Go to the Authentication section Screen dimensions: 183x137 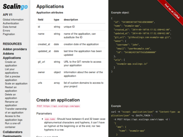pos(11,23)
